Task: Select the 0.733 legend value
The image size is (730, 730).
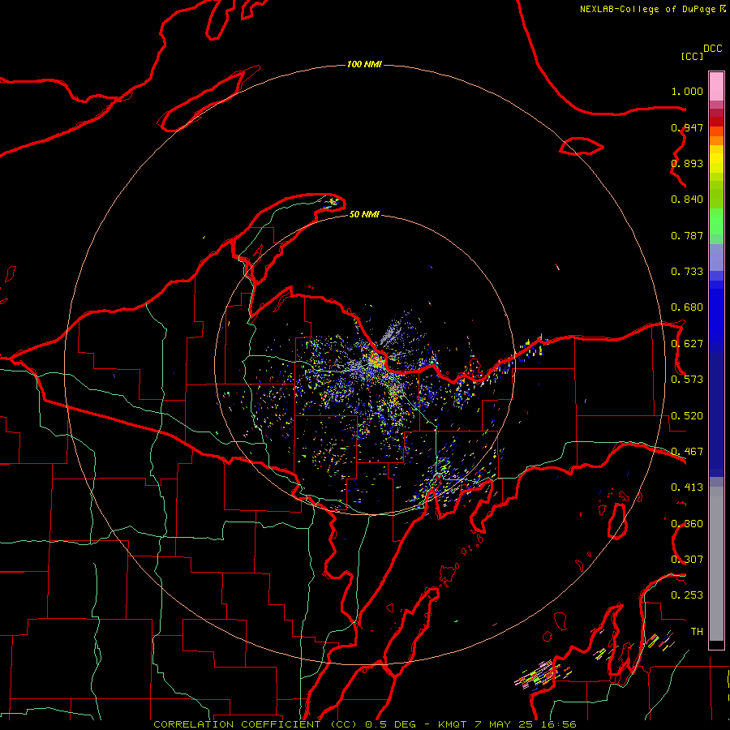Action: [x=687, y=272]
